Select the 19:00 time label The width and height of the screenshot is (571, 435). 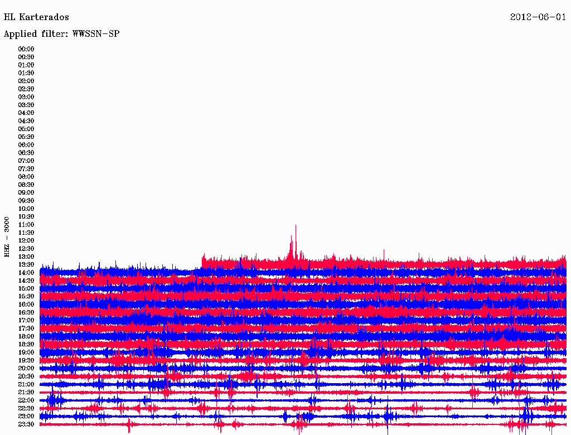pos(26,352)
